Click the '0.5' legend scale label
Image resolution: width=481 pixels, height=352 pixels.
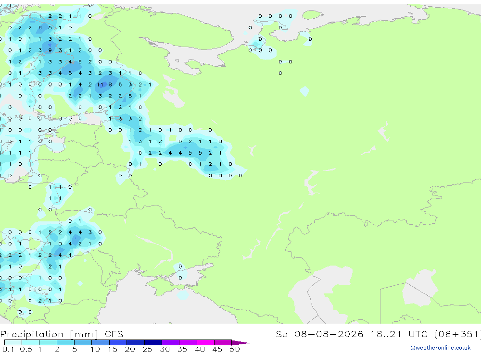pos(26,349)
